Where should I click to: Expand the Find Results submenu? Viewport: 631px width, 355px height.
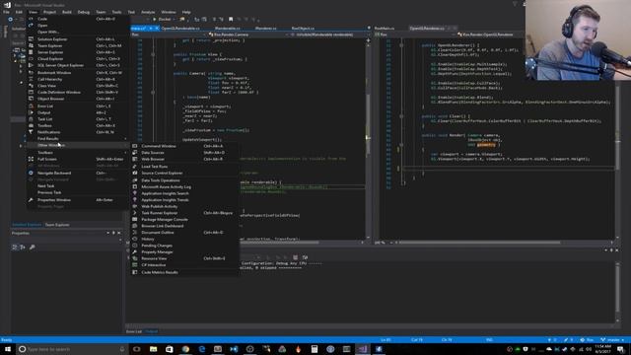(77, 138)
